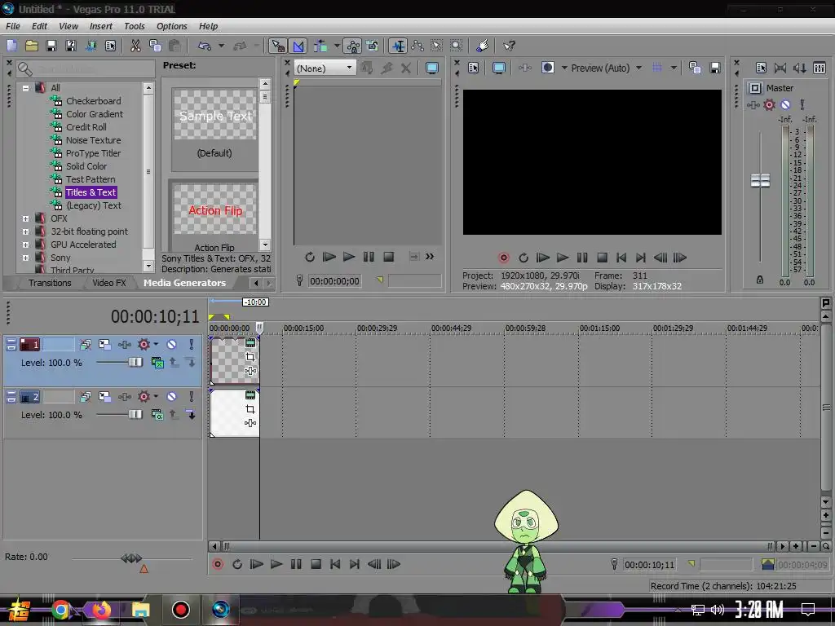Open the File menu
The image size is (835, 626).
pyautogui.click(x=13, y=26)
